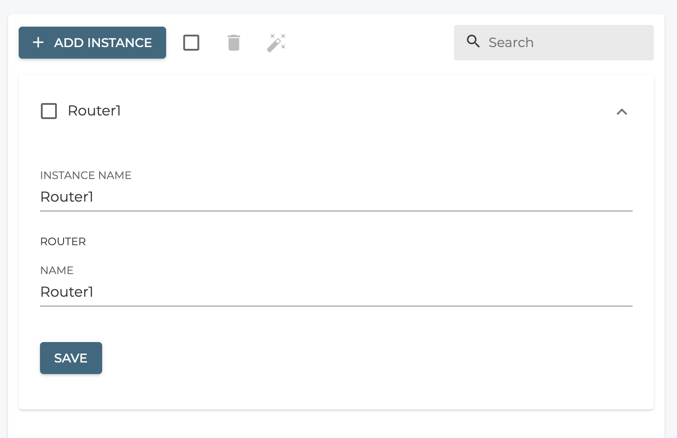The image size is (677, 438).
Task: Click the ADD INSTANCE text label
Action: tap(103, 43)
